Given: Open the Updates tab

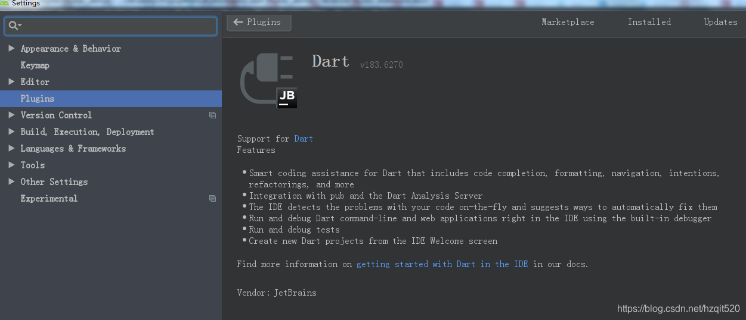Looking at the screenshot, I should tap(720, 22).
